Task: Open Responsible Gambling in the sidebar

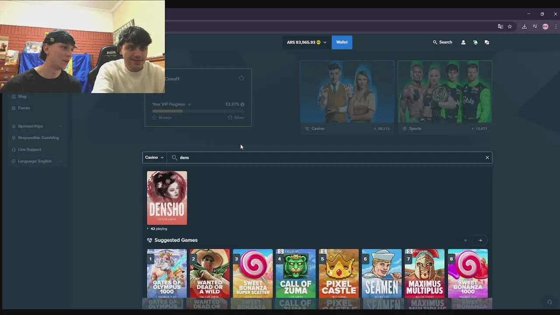Action: (x=38, y=138)
